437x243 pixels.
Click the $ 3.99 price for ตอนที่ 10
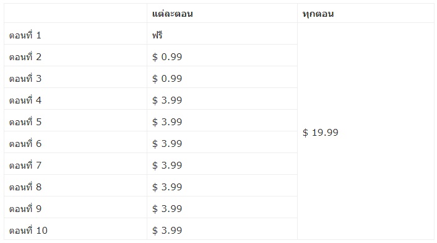point(167,231)
